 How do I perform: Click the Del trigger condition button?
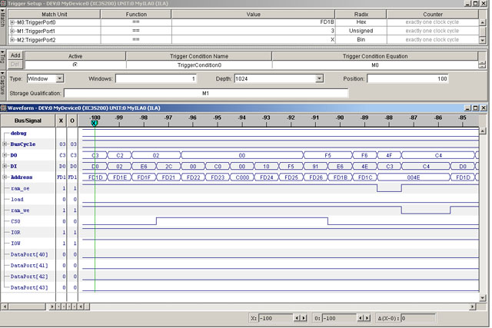(x=15, y=65)
